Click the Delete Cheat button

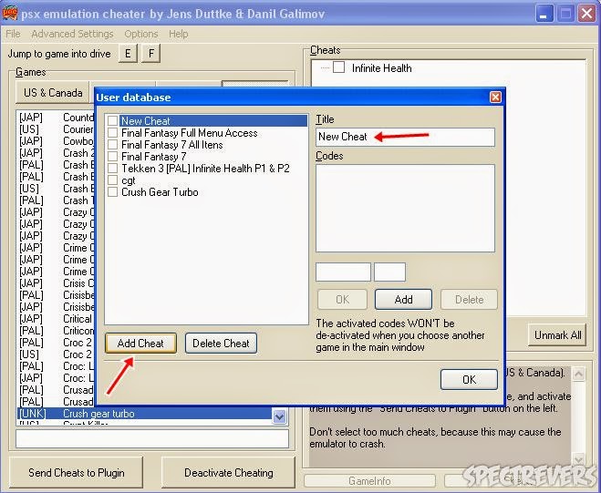(x=221, y=343)
